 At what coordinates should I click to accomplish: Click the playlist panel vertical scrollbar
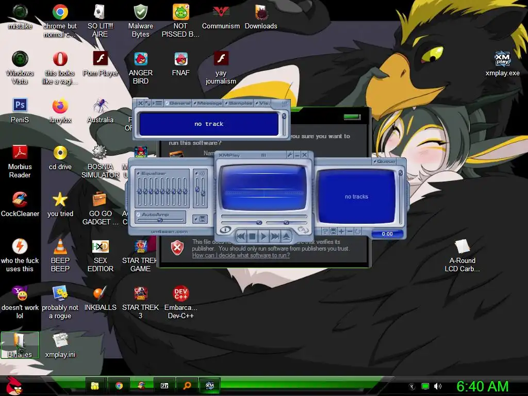tap(400, 197)
